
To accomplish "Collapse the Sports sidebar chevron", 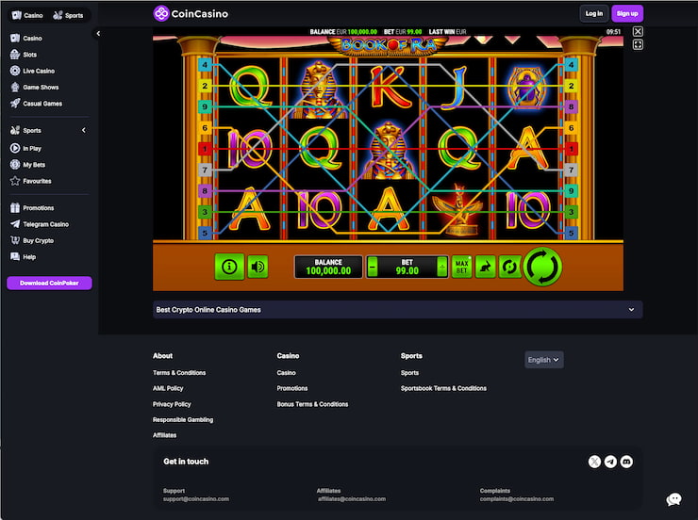I will [x=84, y=130].
